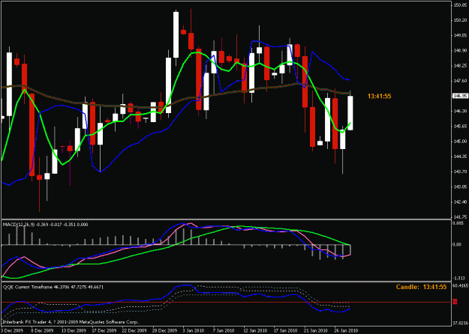Image resolution: width=469 pixels, height=334 pixels.
Task: Click the 143.70 price axis label
Action: coord(460,171)
